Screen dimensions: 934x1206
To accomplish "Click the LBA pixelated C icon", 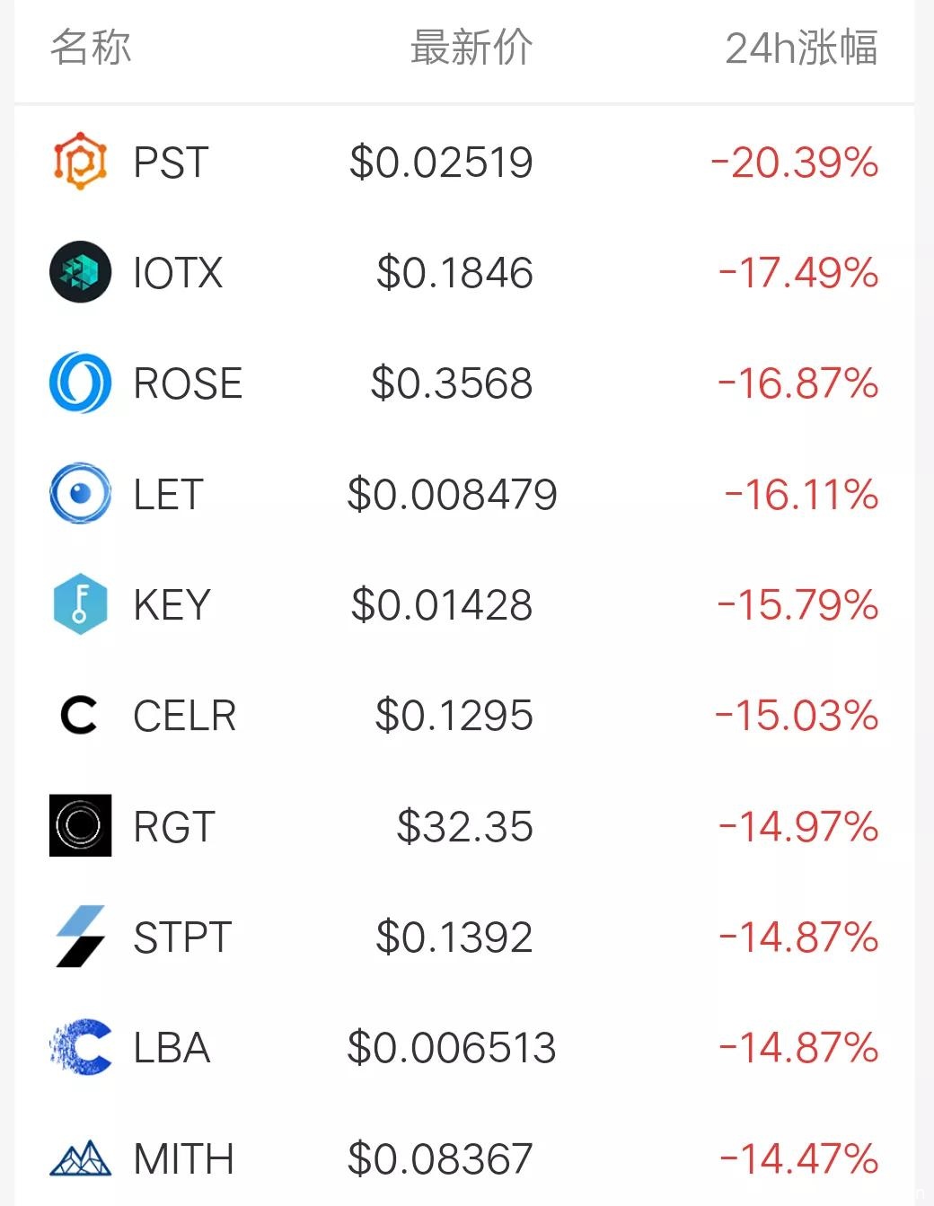I will click(x=80, y=1047).
